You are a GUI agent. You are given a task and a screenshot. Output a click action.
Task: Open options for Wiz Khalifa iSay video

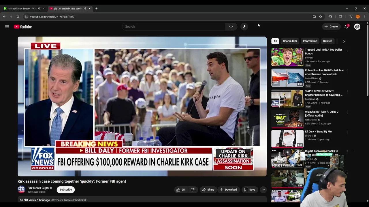tap(347, 112)
